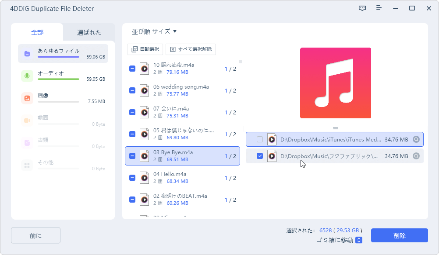Click the file icon of iTunes path row

[x=272, y=139]
